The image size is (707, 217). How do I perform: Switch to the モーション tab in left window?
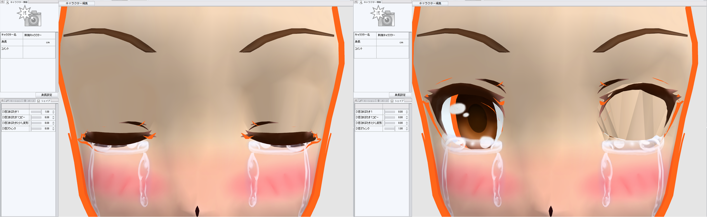pos(13,101)
